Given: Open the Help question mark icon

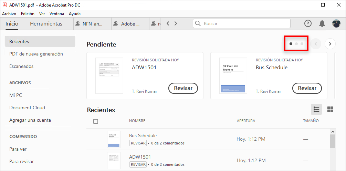Looking at the screenshot, I should point(308,23).
